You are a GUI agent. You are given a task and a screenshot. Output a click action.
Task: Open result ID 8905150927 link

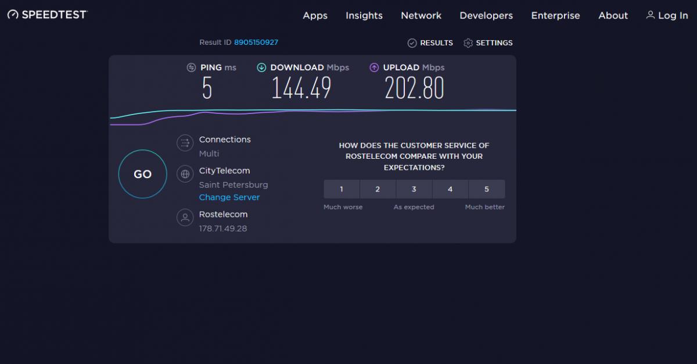click(256, 42)
